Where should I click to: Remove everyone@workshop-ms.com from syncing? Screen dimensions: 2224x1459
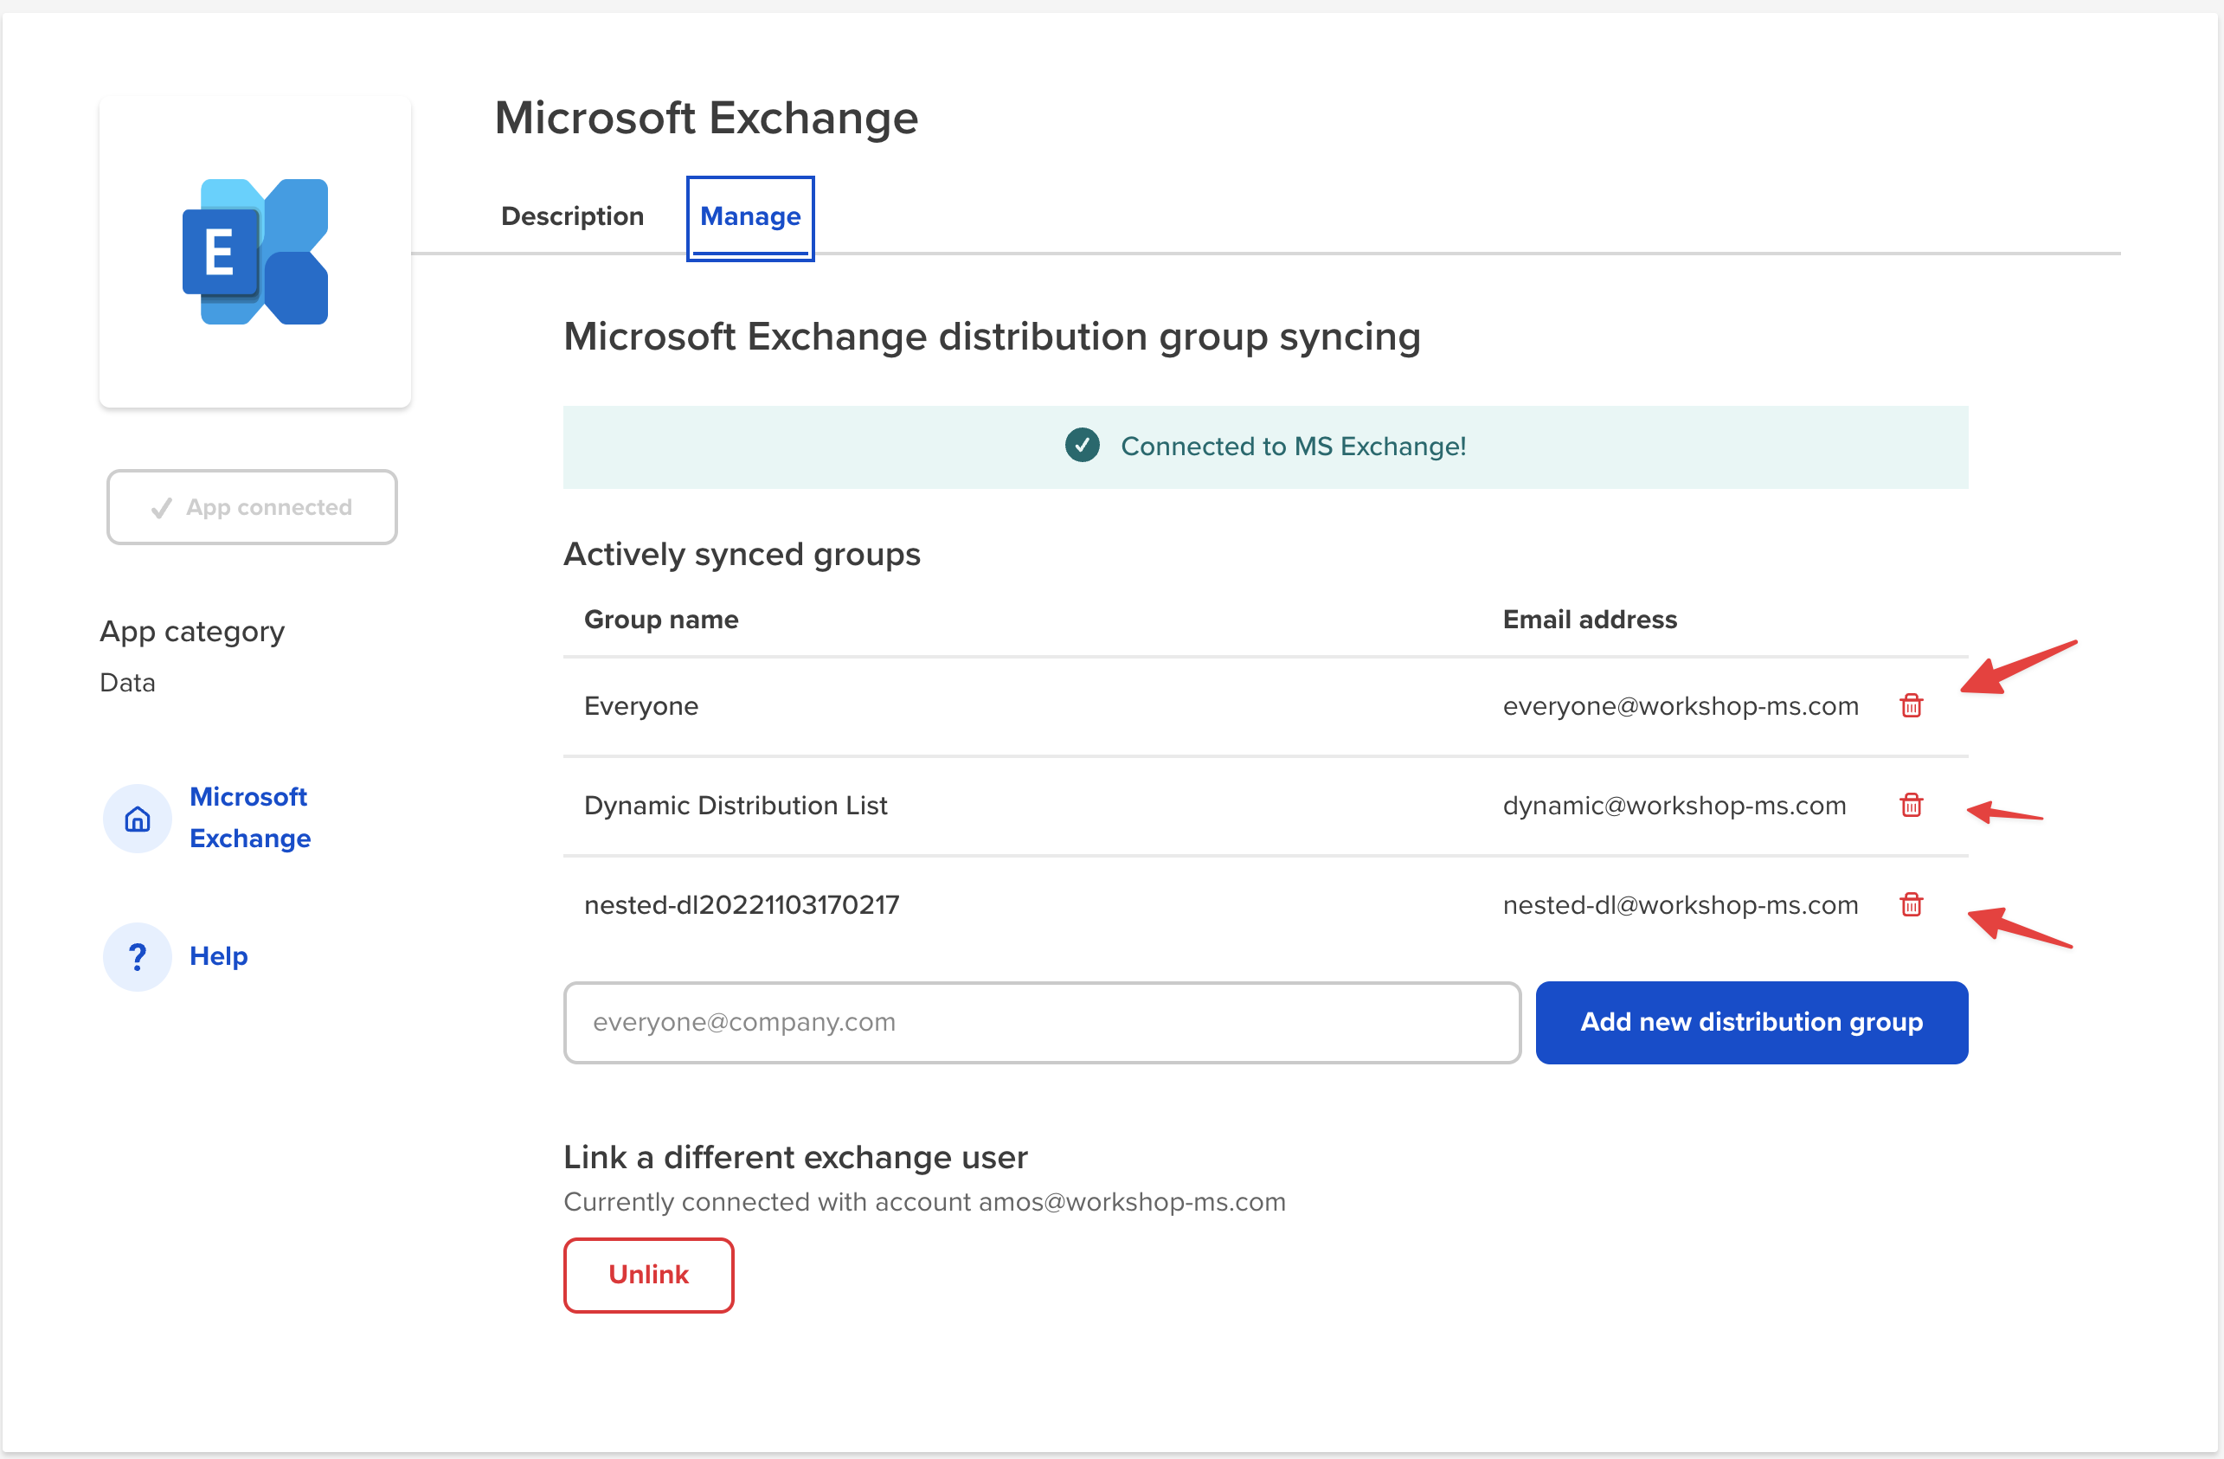[1910, 705]
